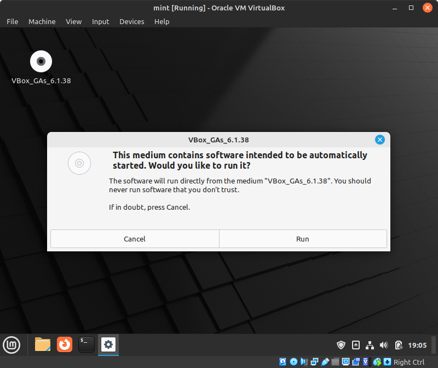438x368 pixels.
Task: Click the VirtualBox shared folders indicator
Action: (x=335, y=362)
